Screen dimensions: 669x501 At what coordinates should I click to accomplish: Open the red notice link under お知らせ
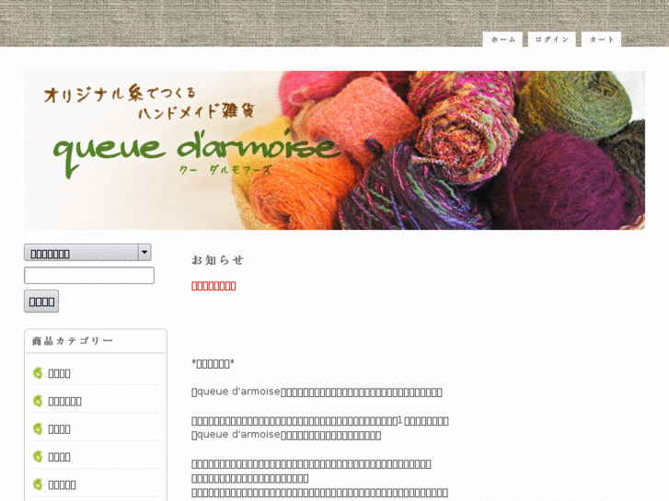[213, 286]
